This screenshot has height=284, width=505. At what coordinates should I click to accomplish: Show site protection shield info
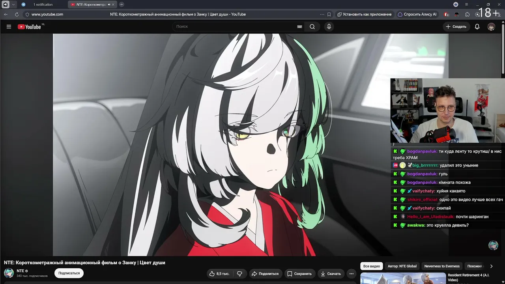click(x=27, y=14)
